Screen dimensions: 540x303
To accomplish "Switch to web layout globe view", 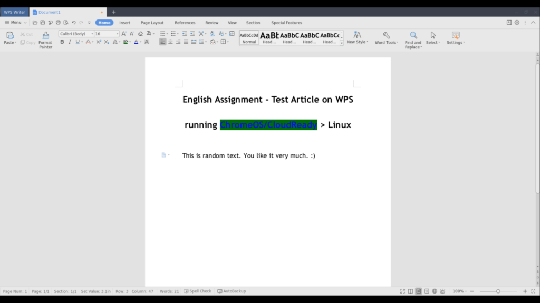I will tap(435, 291).
